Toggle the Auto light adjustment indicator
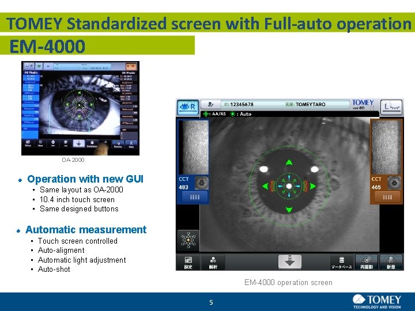This screenshot has height=311, width=415. point(240,114)
